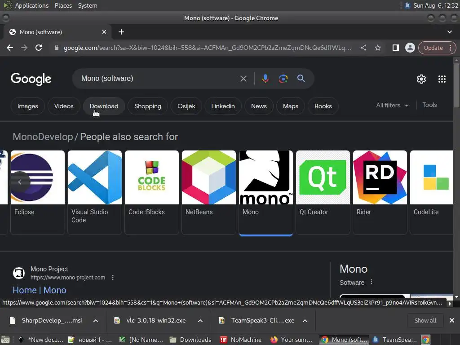Open the Mono Project site favicon
Screen dimensions: 460x345
[19, 273]
